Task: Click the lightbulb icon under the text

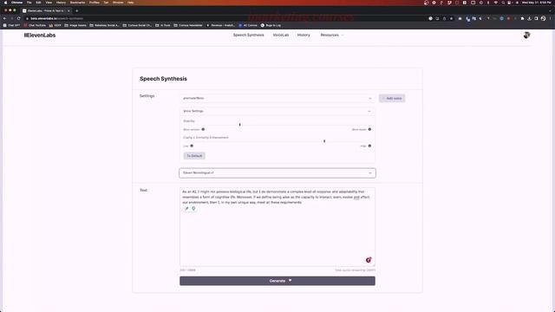Action: [193, 209]
